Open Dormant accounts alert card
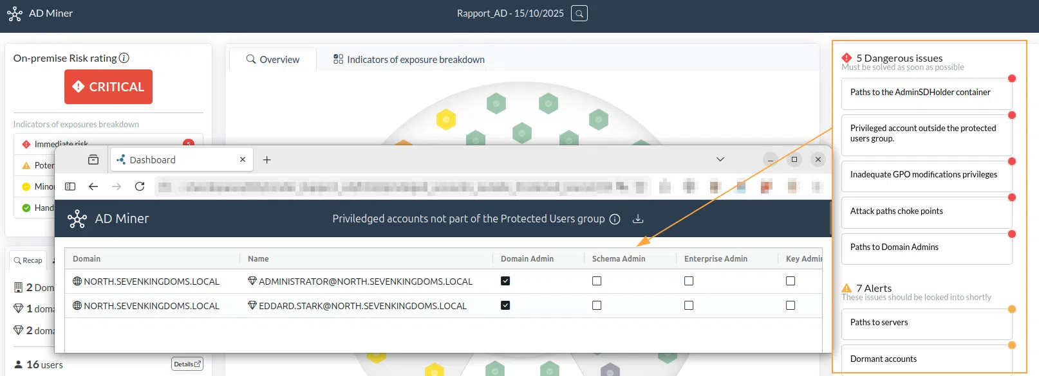Viewport: 1039px width, 376px height. click(926, 360)
